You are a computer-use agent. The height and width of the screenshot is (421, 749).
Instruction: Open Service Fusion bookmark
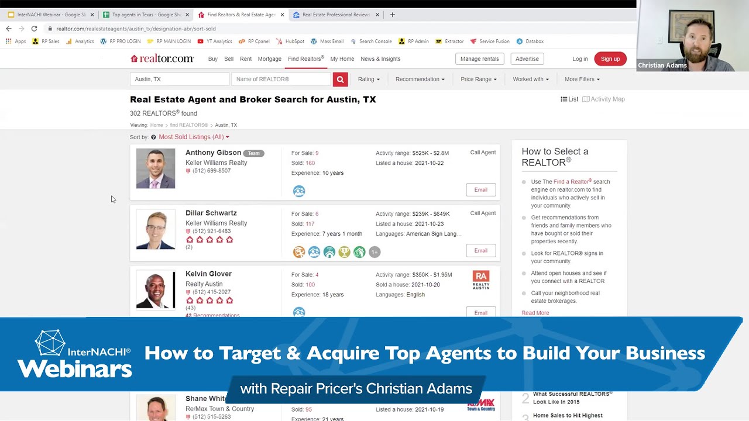pyautogui.click(x=490, y=42)
